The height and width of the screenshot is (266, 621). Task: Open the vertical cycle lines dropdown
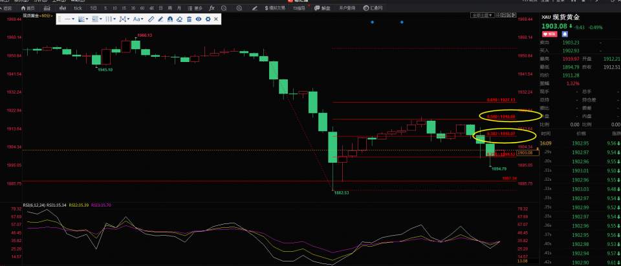pos(111,19)
